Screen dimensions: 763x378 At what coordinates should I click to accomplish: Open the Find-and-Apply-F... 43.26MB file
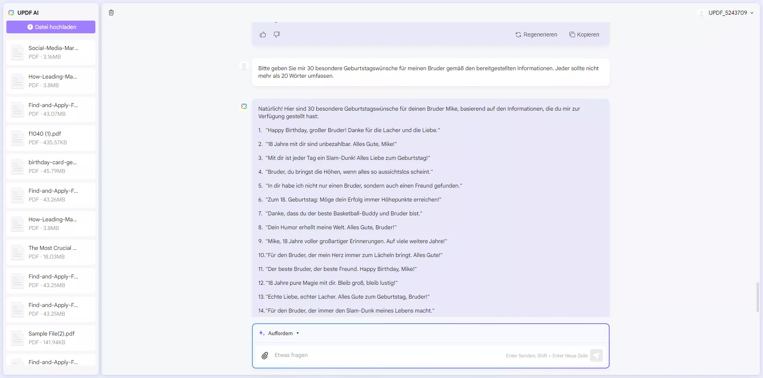click(51, 195)
